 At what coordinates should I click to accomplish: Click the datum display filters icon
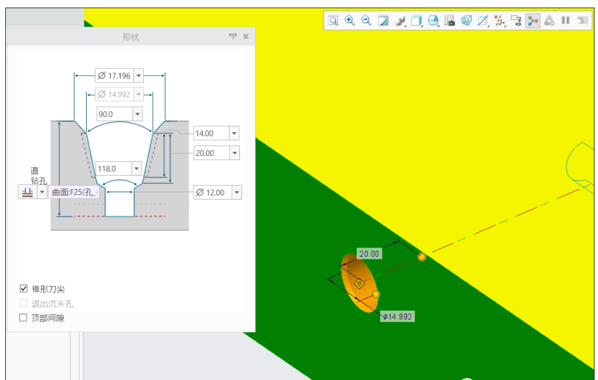coord(499,21)
